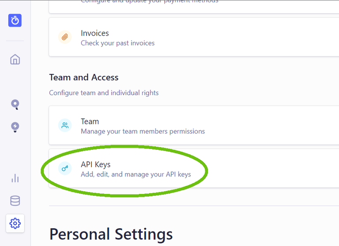Viewport: 339px width, 246px height.
Task: Click the Team members icon
Action: pos(65,125)
